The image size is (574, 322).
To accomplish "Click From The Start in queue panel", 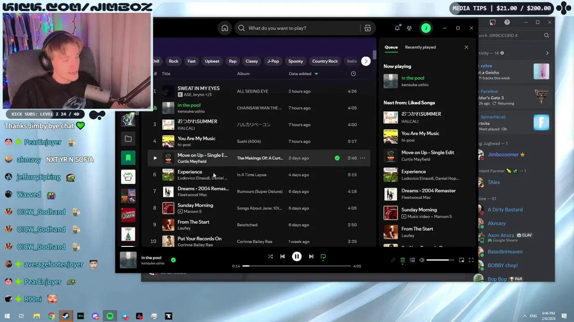I will coord(417,229).
